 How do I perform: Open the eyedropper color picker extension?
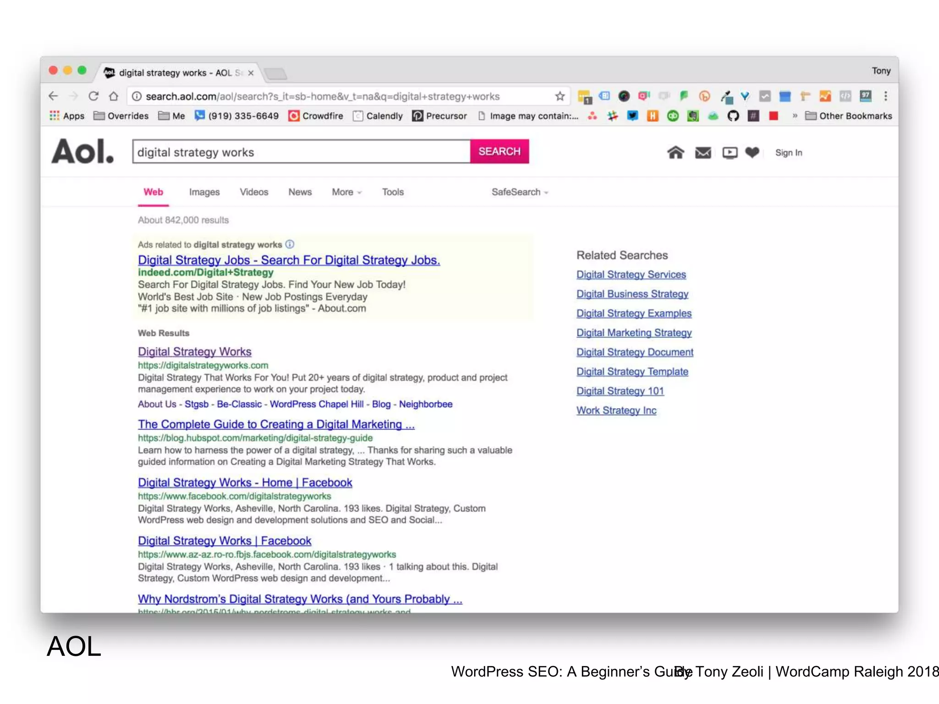[x=726, y=96]
